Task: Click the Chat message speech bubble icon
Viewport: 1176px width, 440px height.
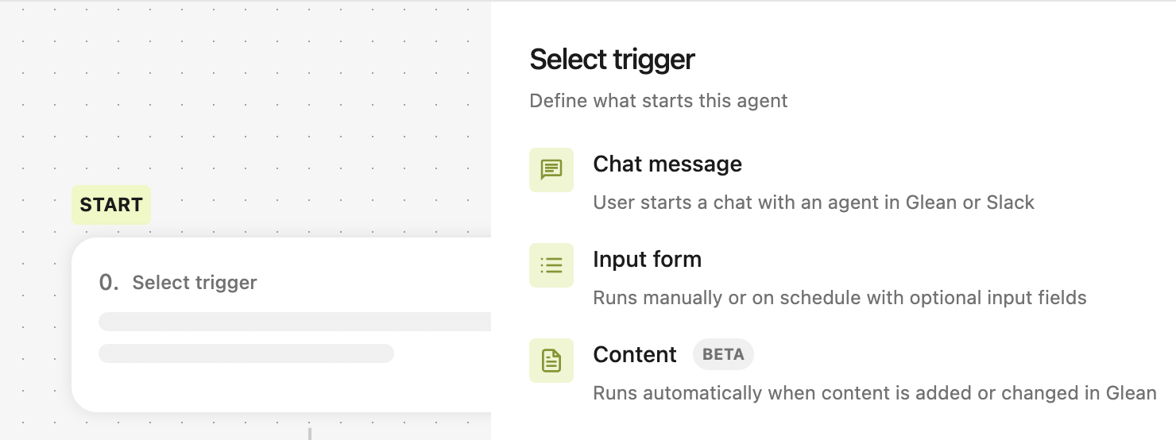Action: (551, 169)
